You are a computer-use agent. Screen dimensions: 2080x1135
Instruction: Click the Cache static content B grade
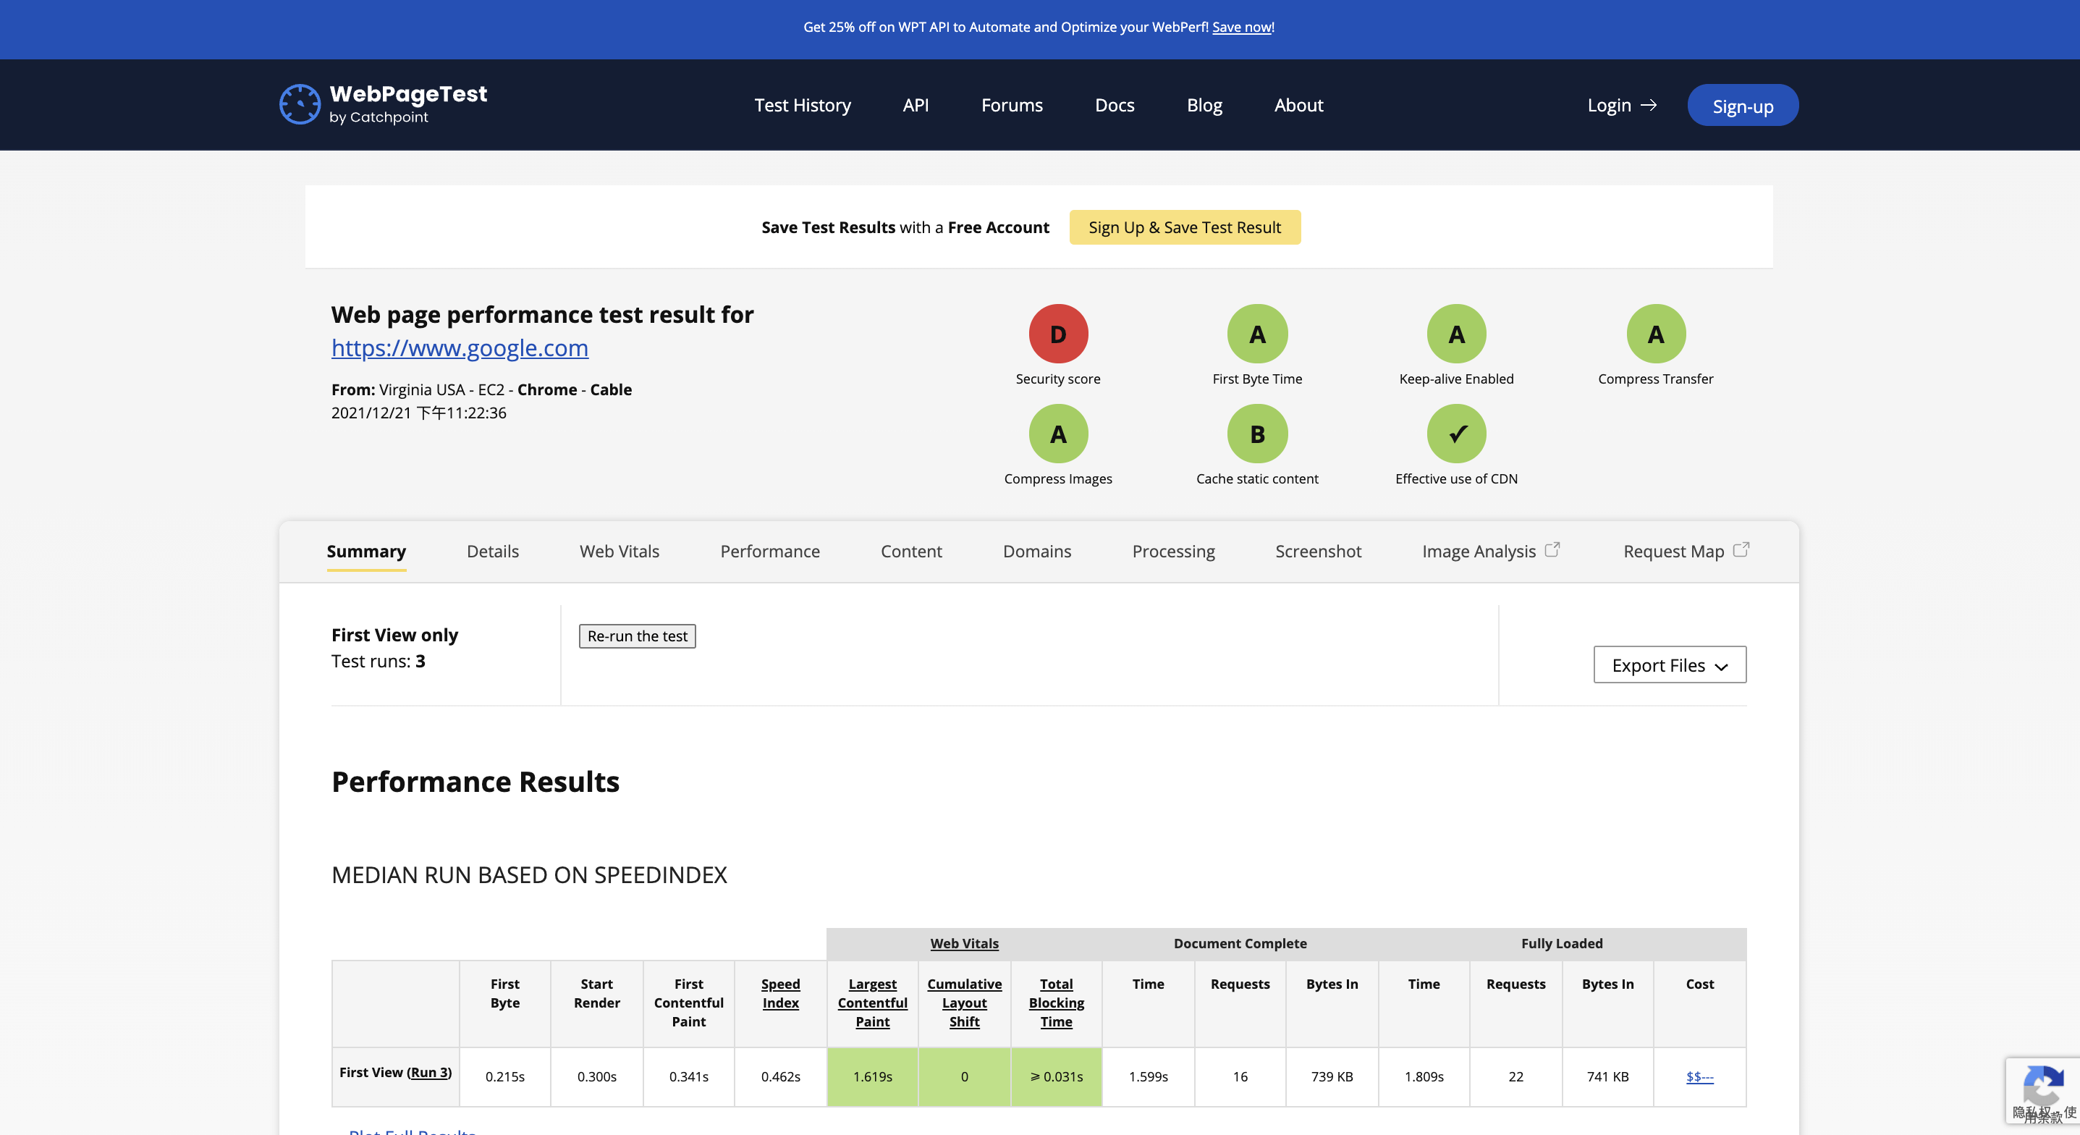pos(1256,434)
